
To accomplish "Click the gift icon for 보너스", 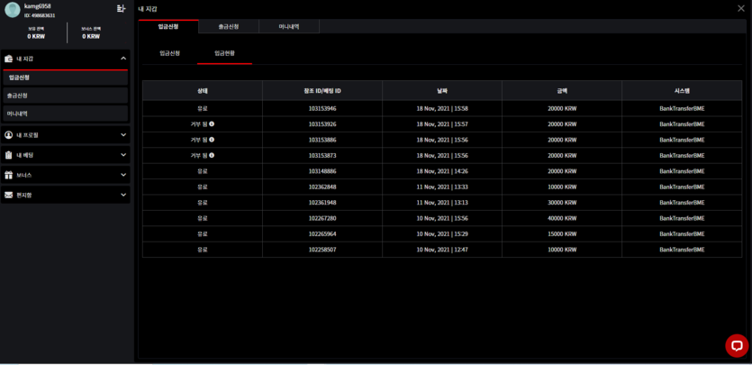I will 8,176.
